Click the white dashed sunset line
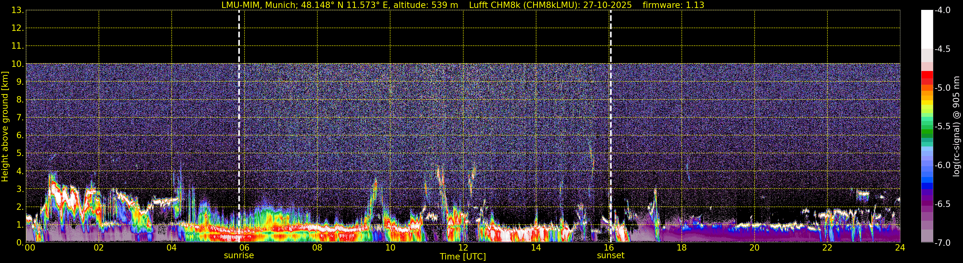 [x=610, y=112]
